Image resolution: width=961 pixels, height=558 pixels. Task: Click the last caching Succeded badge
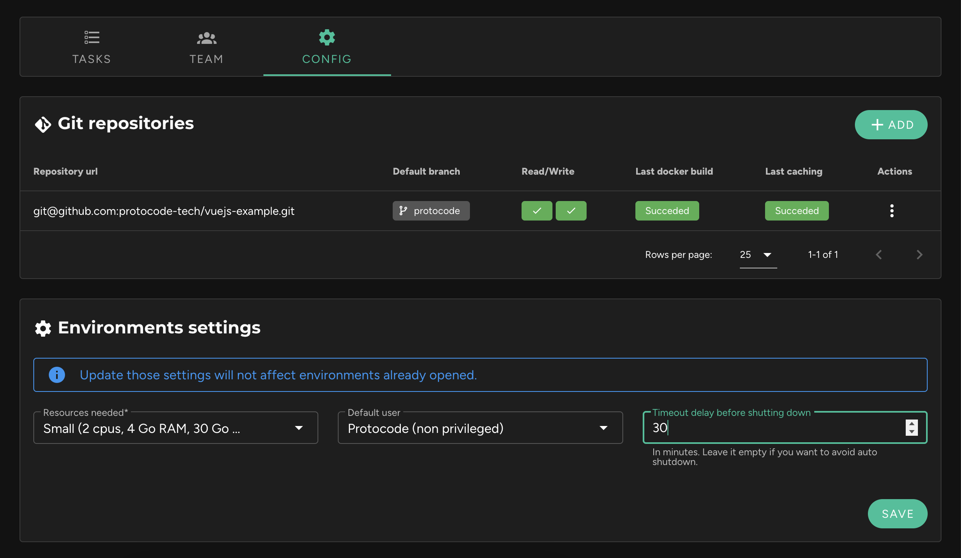click(797, 211)
